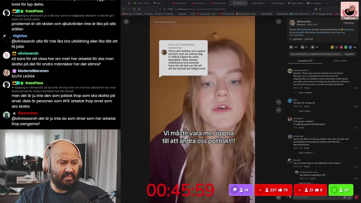The height and width of the screenshot is (203, 361).
Task: Open the Obsidian bookmark
Action: click(138, 14)
